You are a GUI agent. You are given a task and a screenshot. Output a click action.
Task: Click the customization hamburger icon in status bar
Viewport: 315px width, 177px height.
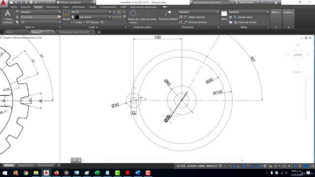point(312,166)
